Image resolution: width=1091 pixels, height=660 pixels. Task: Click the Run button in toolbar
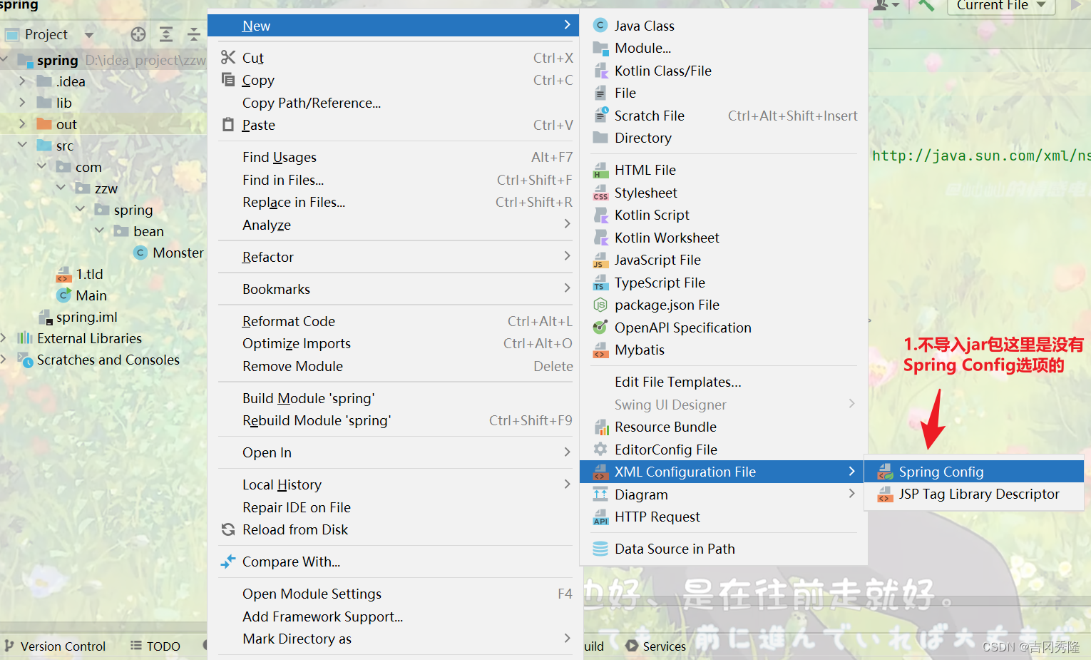[1076, 5]
